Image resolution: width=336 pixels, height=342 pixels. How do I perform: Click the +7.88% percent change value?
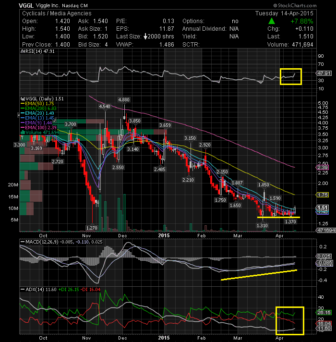302,21
